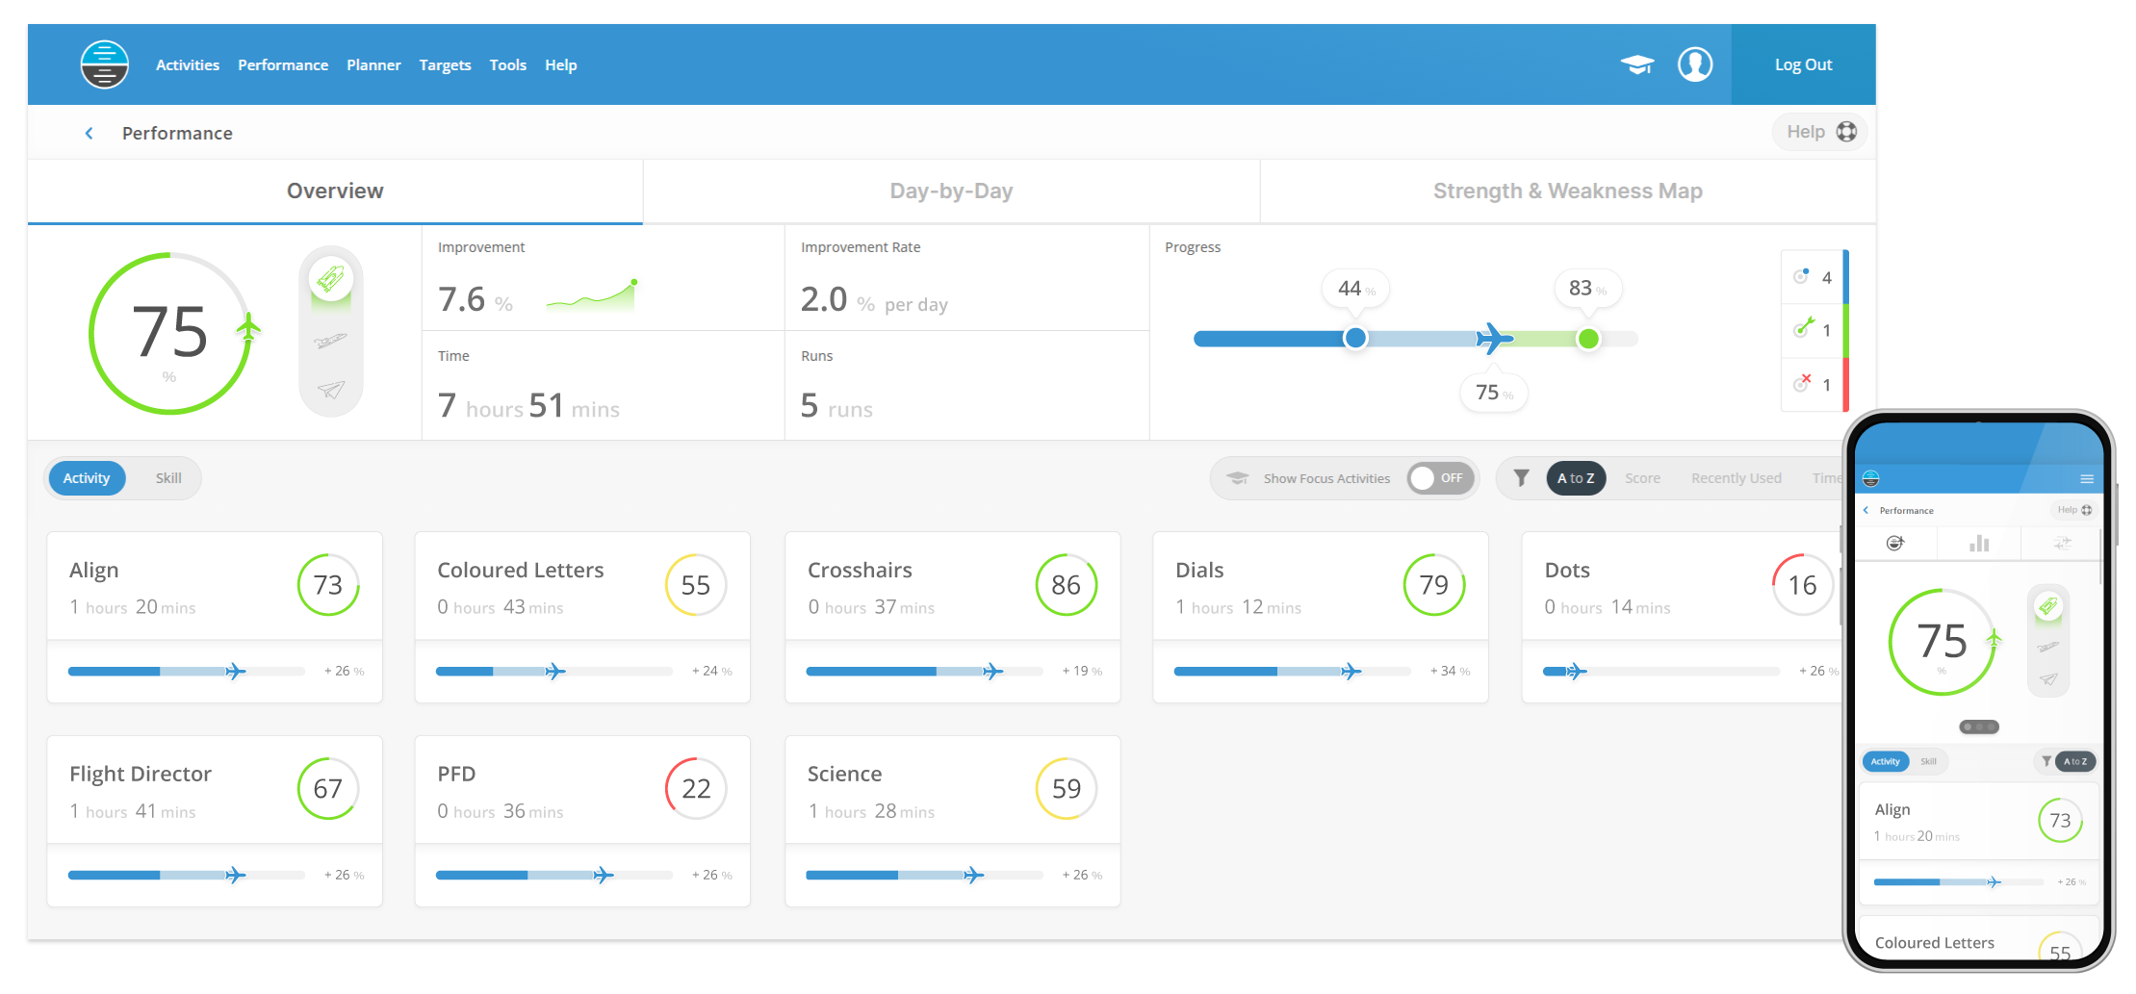Click the green achieved targets icon
This screenshot has height=994, width=2136.
tap(1803, 329)
